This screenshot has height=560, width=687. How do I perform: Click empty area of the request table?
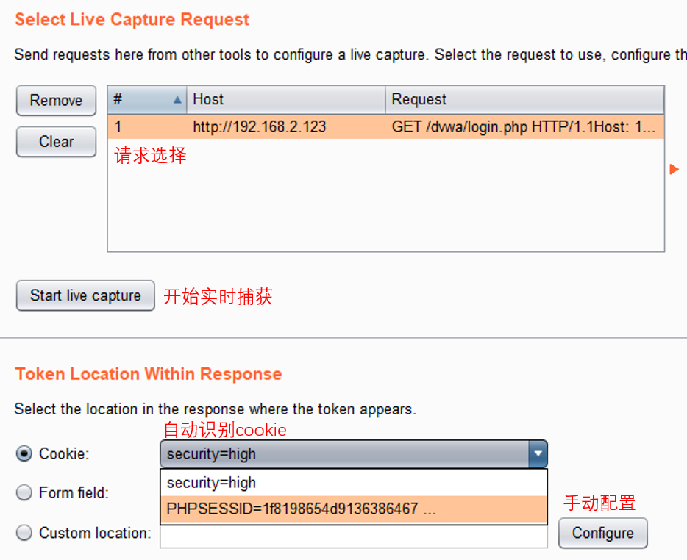click(x=385, y=206)
